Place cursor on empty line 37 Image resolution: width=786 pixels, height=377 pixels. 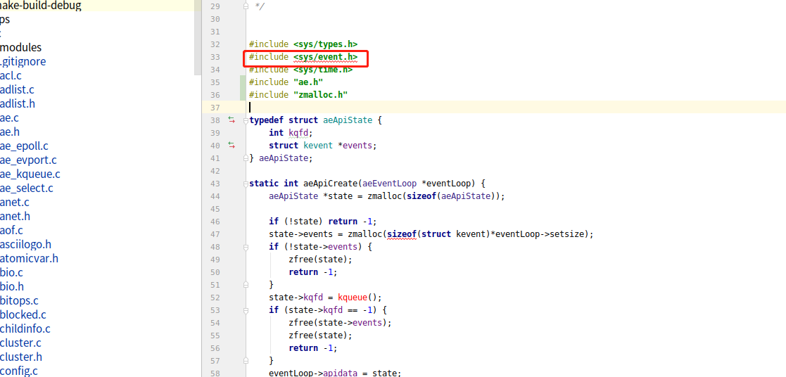click(x=422, y=108)
